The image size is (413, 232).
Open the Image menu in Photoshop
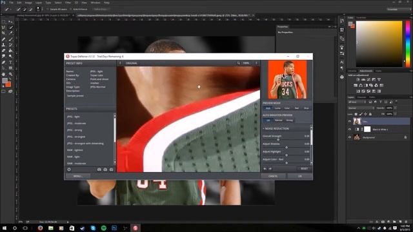(28, 3)
